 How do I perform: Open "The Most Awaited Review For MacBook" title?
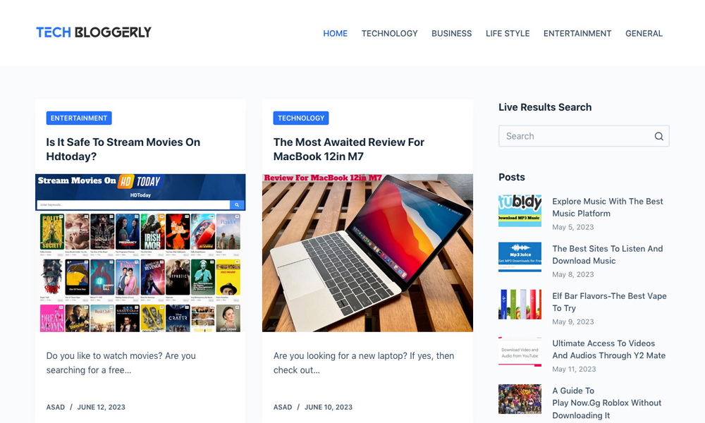[x=348, y=149]
